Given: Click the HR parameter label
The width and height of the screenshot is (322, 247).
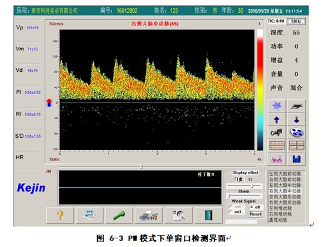Looking at the screenshot, I should pyautogui.click(x=19, y=157).
